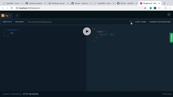Reload the browser page
The image size is (173, 97).
tap(12, 8)
